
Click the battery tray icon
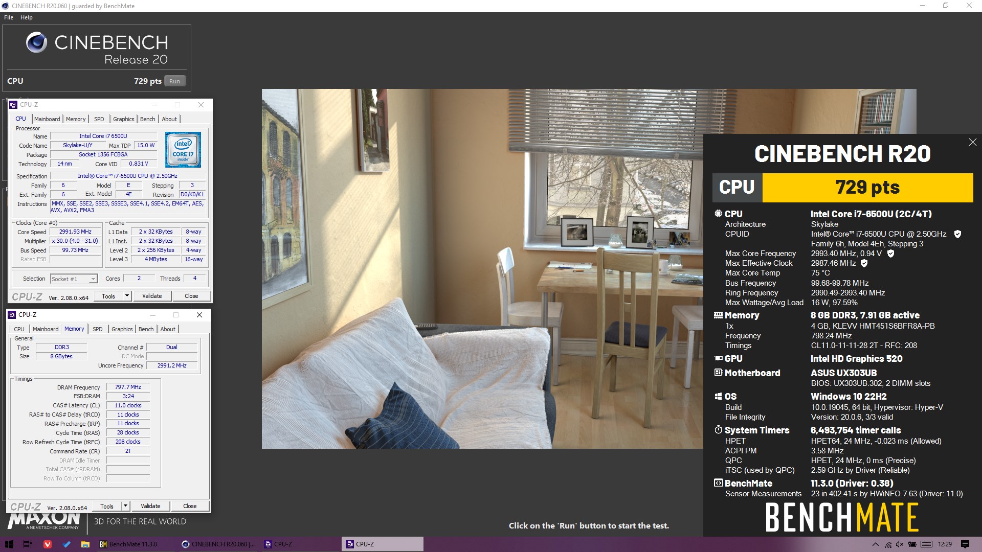point(912,544)
